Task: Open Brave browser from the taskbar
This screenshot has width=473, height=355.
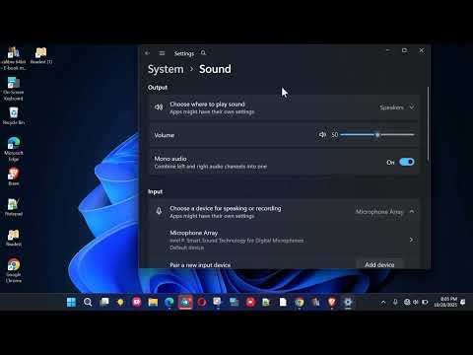Action: click(x=332, y=302)
